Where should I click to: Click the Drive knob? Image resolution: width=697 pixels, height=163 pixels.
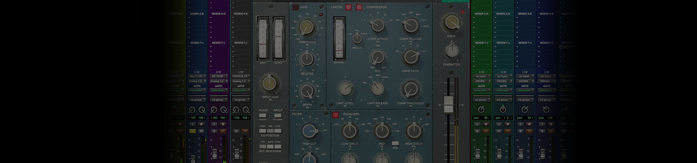point(451,23)
